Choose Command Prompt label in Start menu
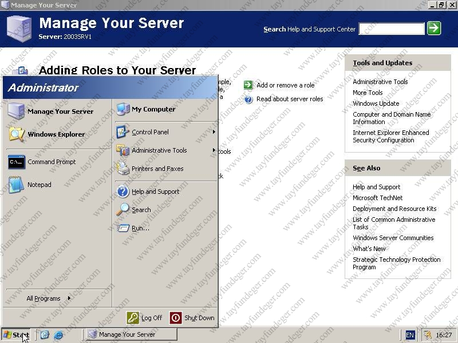The width and height of the screenshot is (458, 343). 52,162
